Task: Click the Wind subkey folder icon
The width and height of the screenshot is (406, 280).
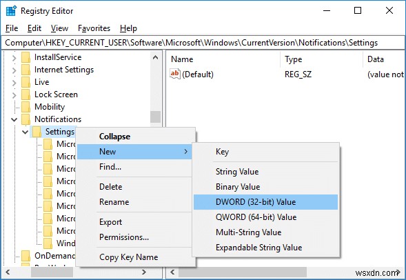Action: coord(48,243)
